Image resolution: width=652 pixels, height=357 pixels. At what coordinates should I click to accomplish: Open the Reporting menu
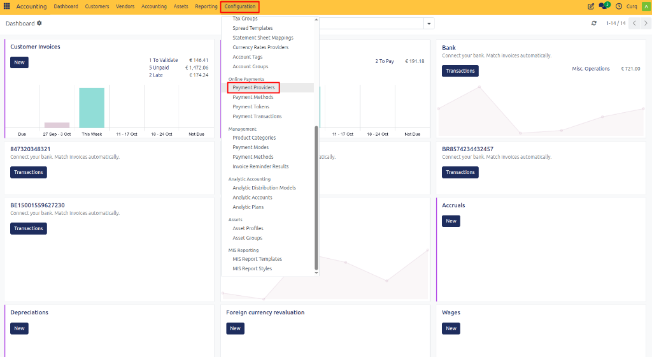206,6
